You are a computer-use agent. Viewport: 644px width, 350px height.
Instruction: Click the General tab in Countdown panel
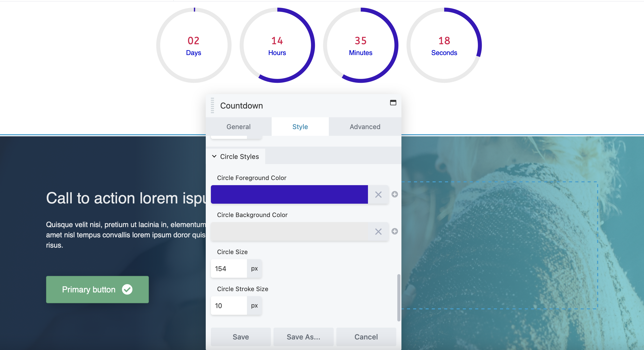coord(238,127)
